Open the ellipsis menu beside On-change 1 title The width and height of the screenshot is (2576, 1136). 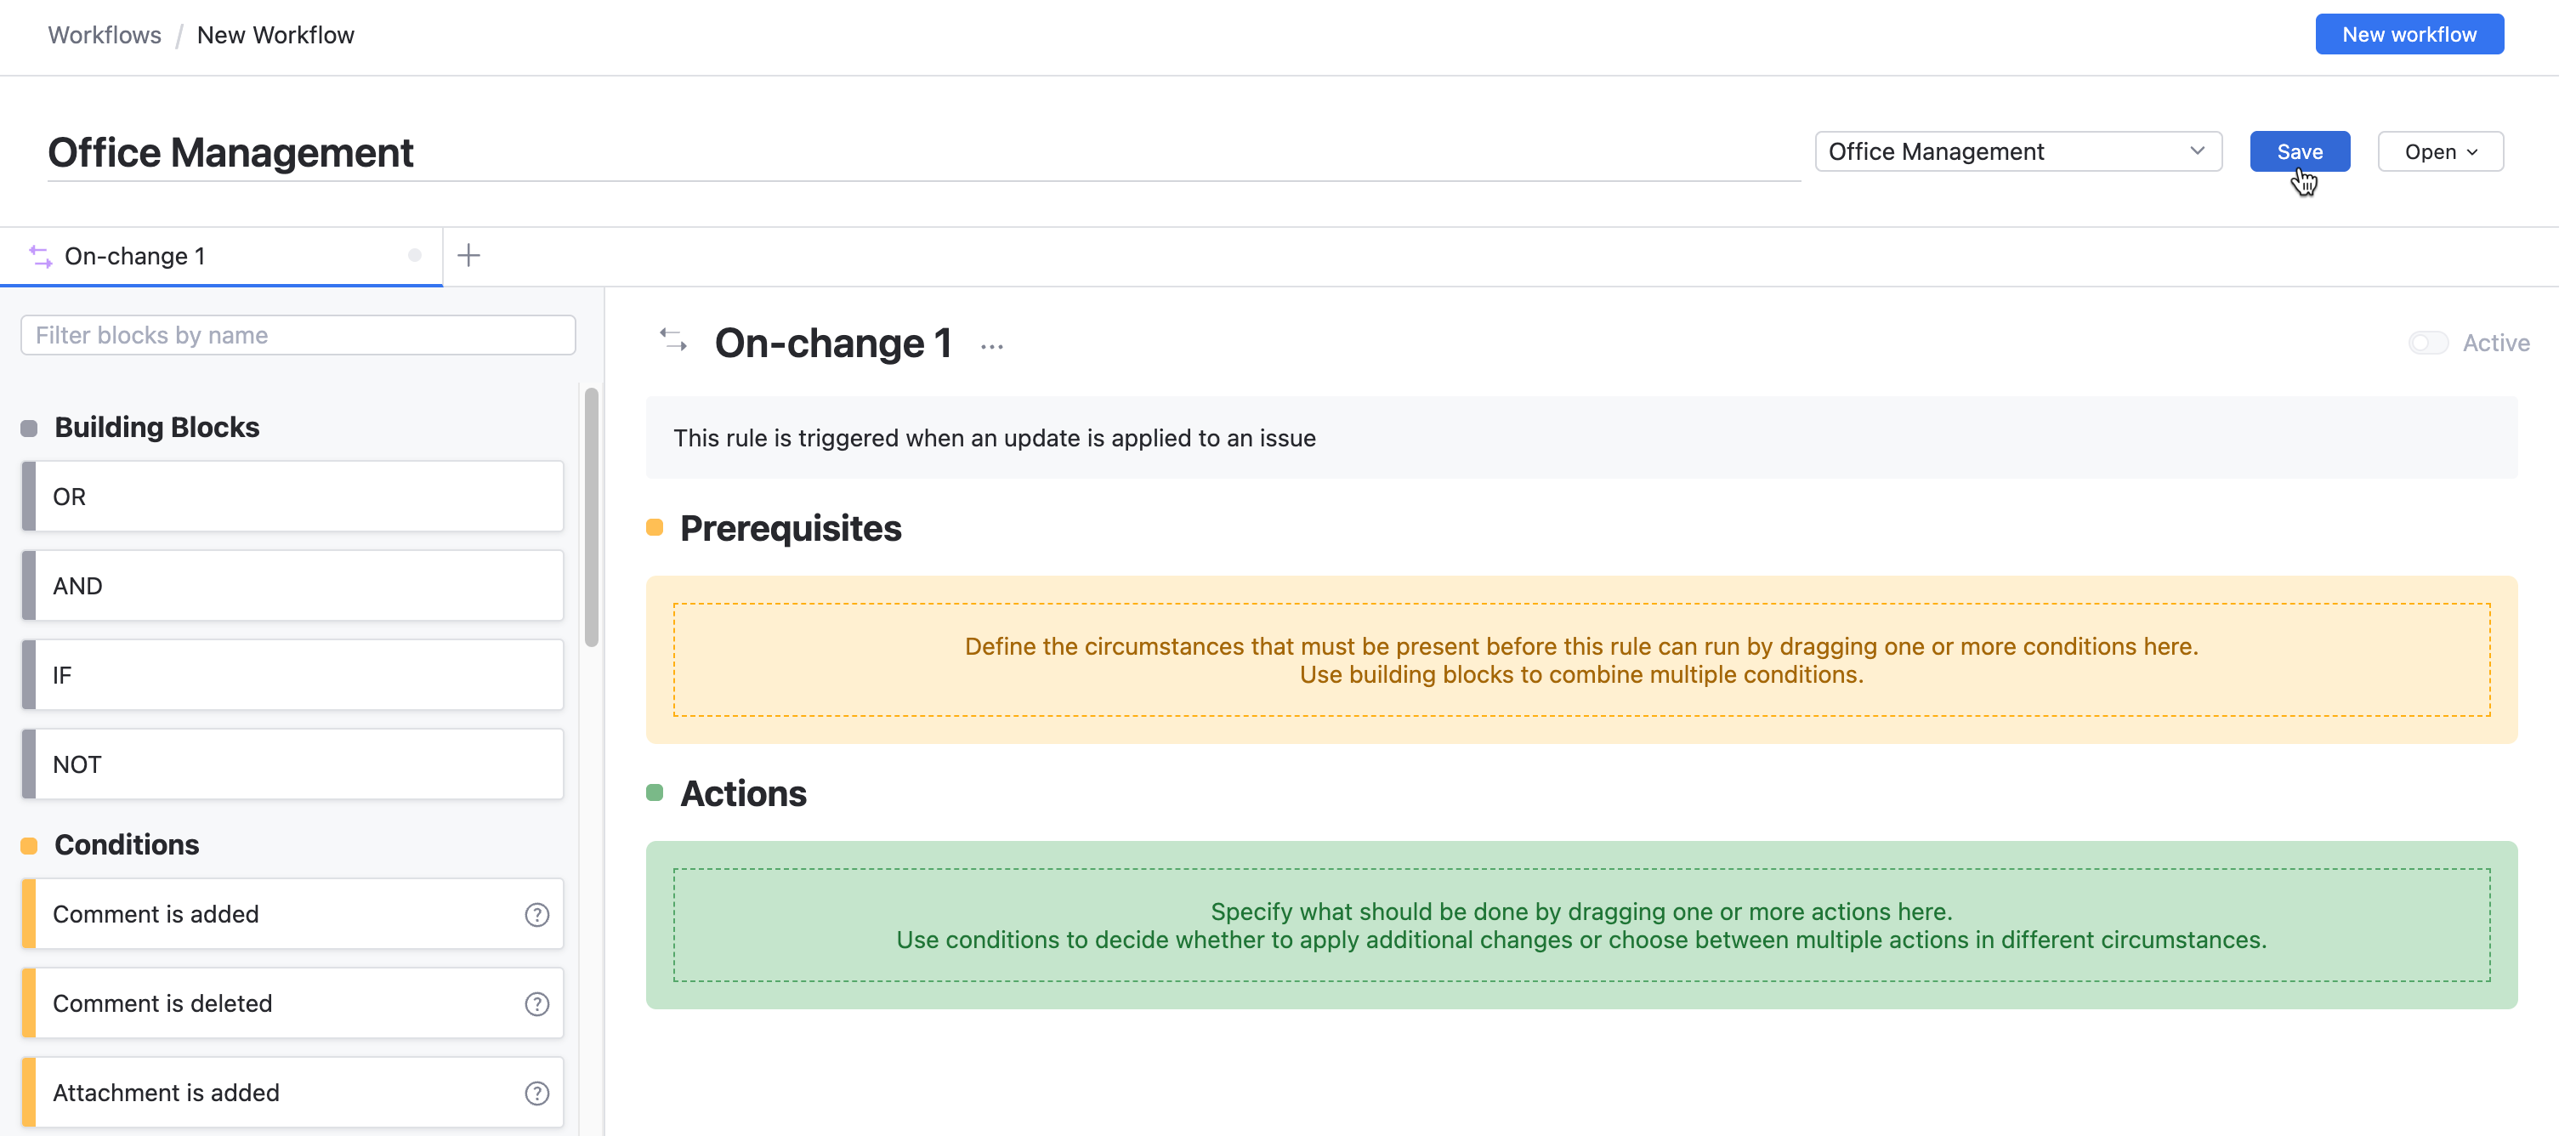991,345
